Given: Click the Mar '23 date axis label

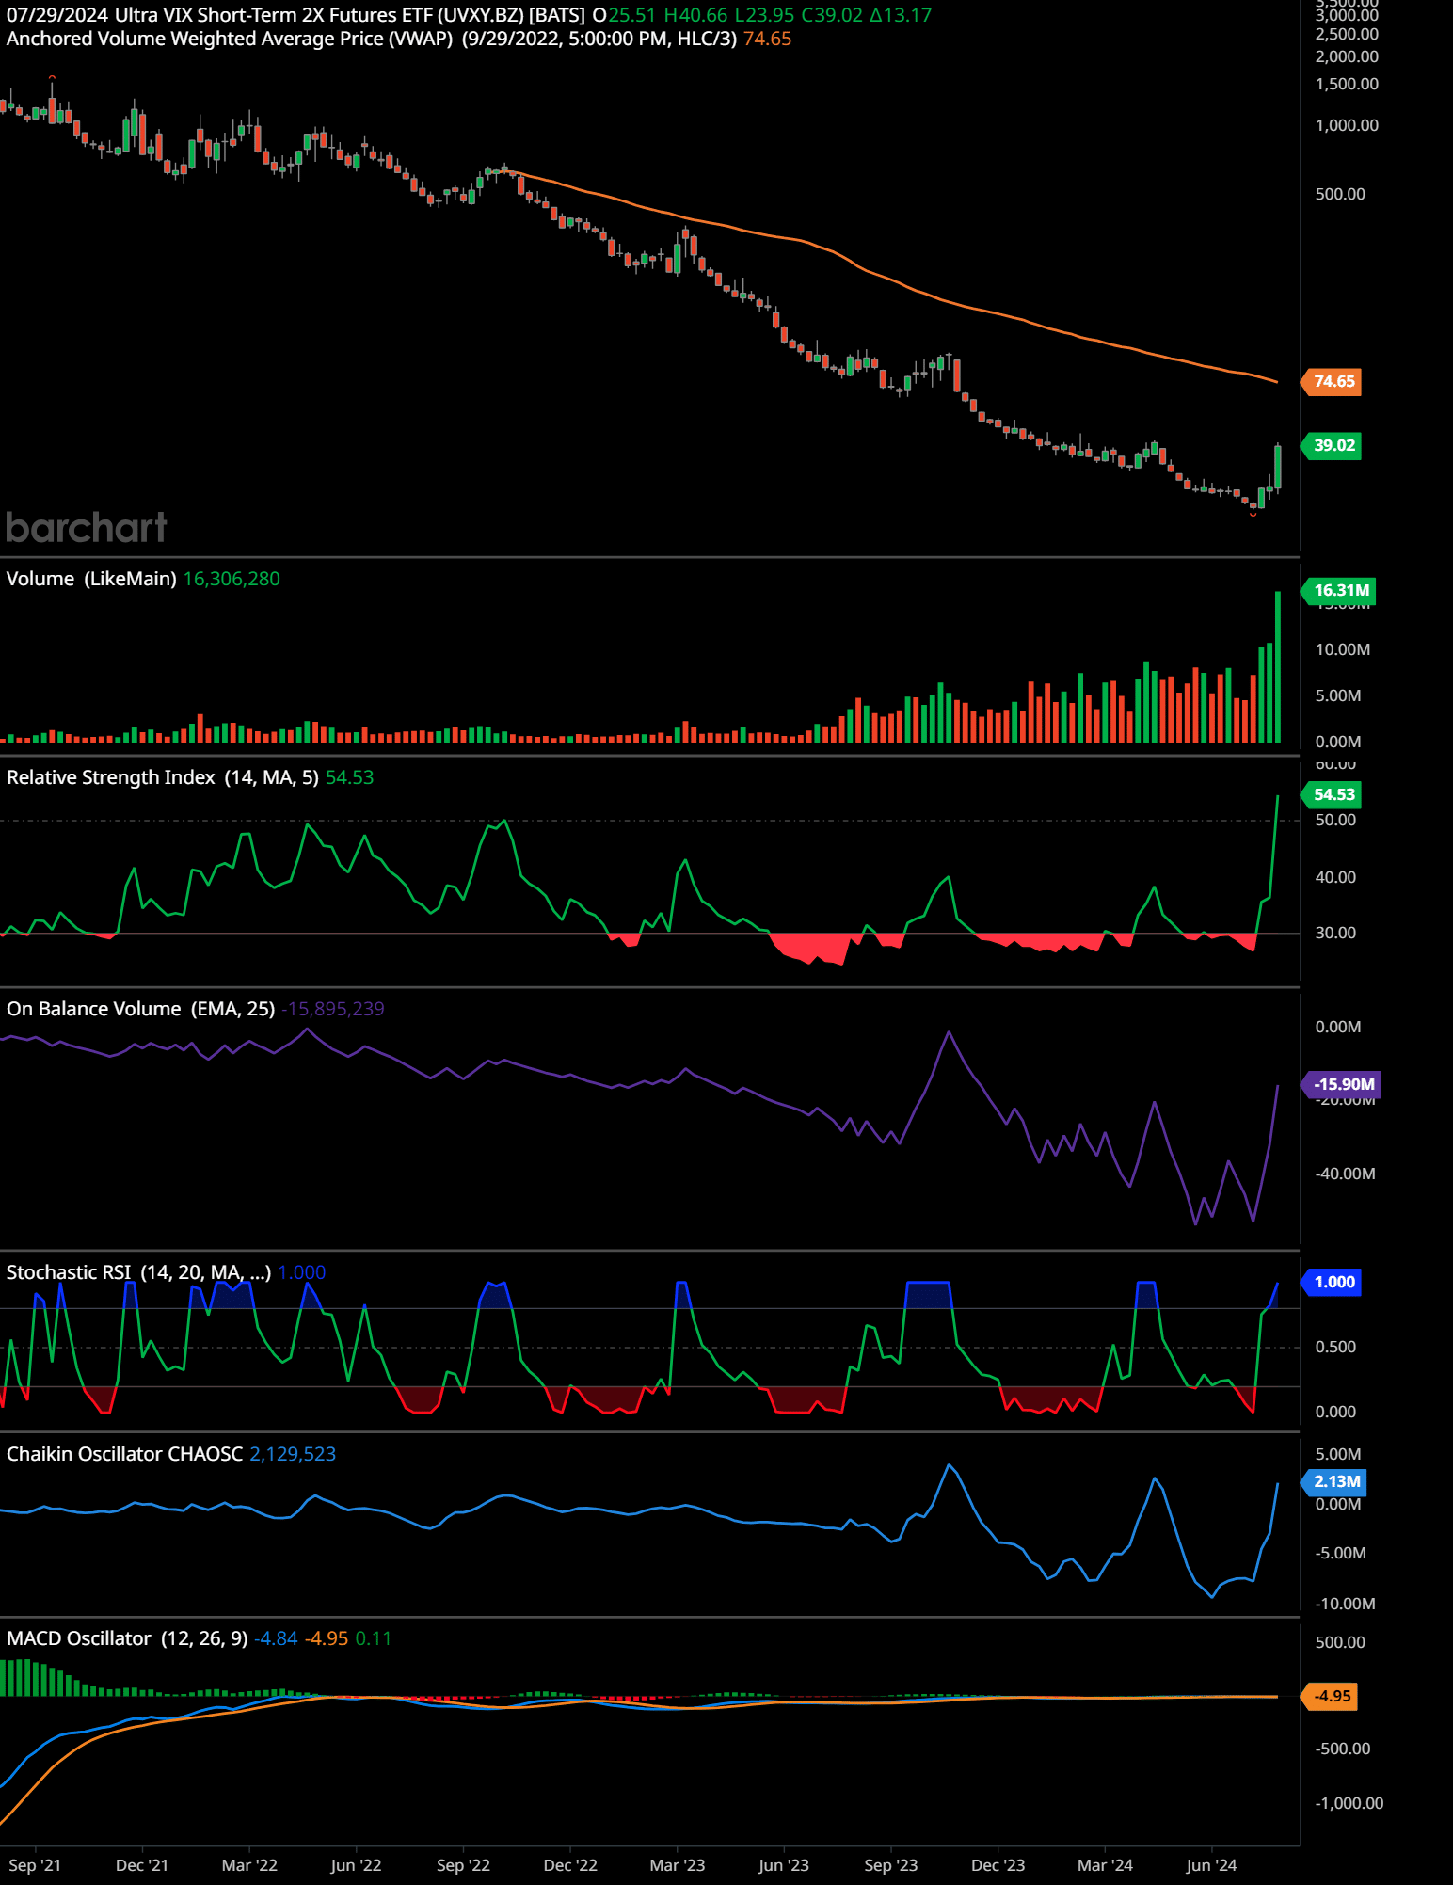Looking at the screenshot, I should coord(678,1866).
